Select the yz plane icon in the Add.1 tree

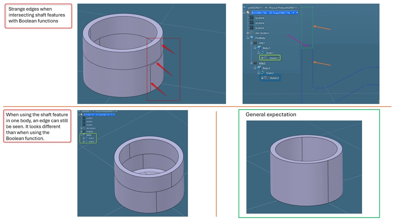point(251,23)
